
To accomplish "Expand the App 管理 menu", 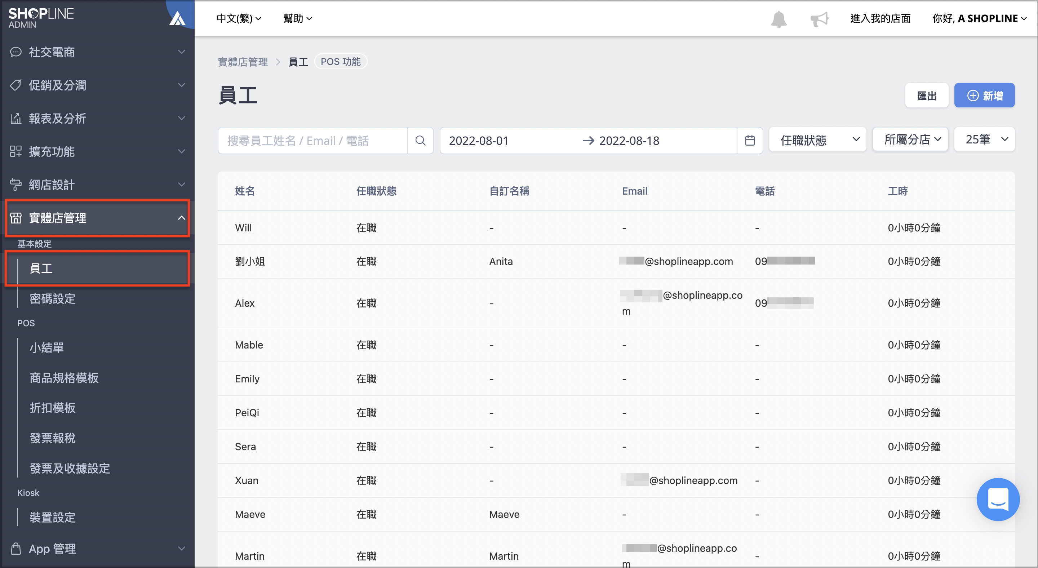I will (x=98, y=548).
